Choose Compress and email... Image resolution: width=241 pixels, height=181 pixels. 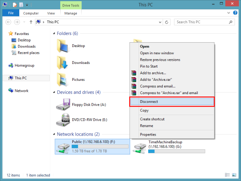click(172, 86)
